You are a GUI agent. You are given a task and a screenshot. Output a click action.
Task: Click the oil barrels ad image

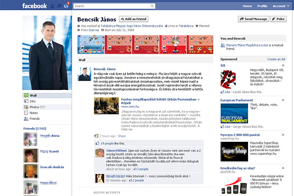pyautogui.click(x=234, y=185)
